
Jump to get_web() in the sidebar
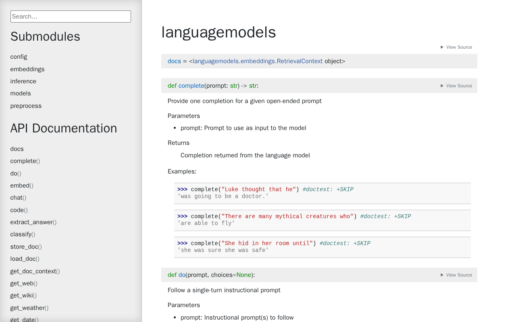pos(24,283)
